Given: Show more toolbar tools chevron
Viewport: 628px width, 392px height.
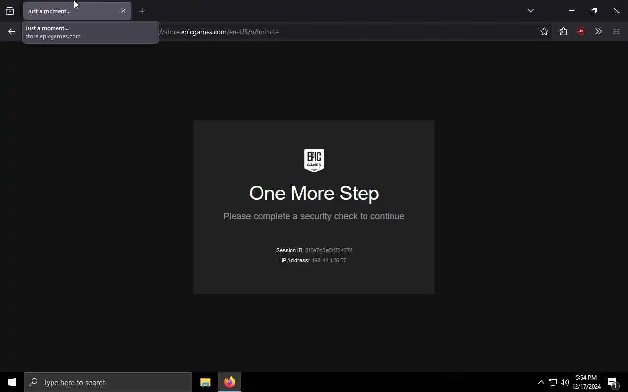Looking at the screenshot, I should click(598, 31).
